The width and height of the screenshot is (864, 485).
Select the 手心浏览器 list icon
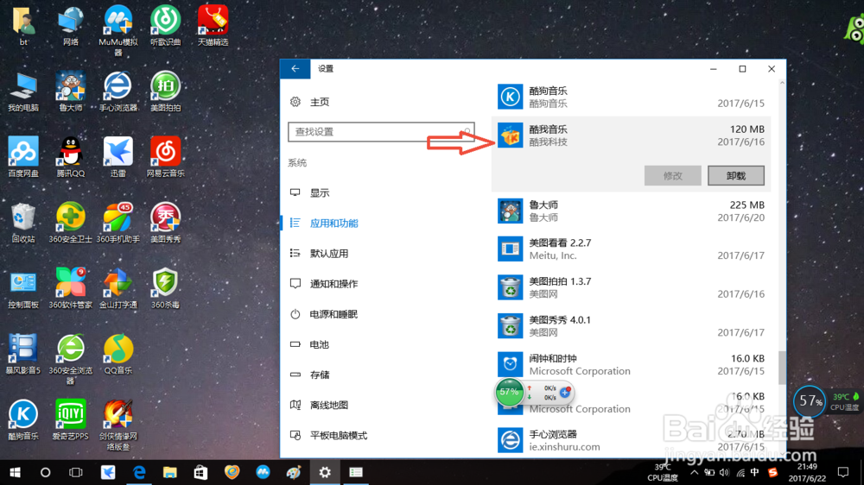[511, 440]
